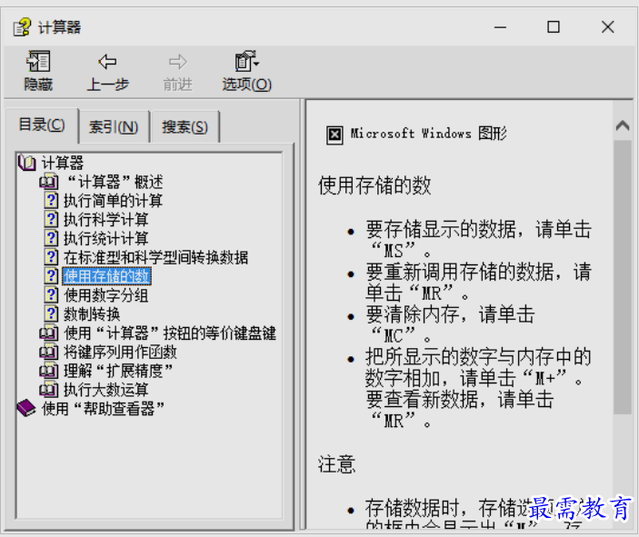
Task: Minimize the 计算器 help window
Action: 500,27
